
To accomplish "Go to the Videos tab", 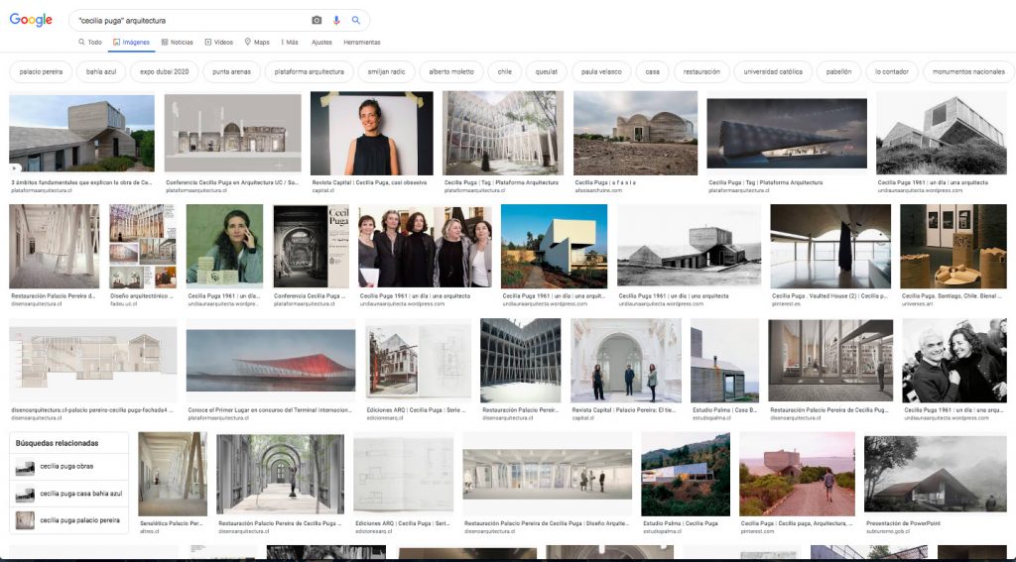I will (x=219, y=43).
